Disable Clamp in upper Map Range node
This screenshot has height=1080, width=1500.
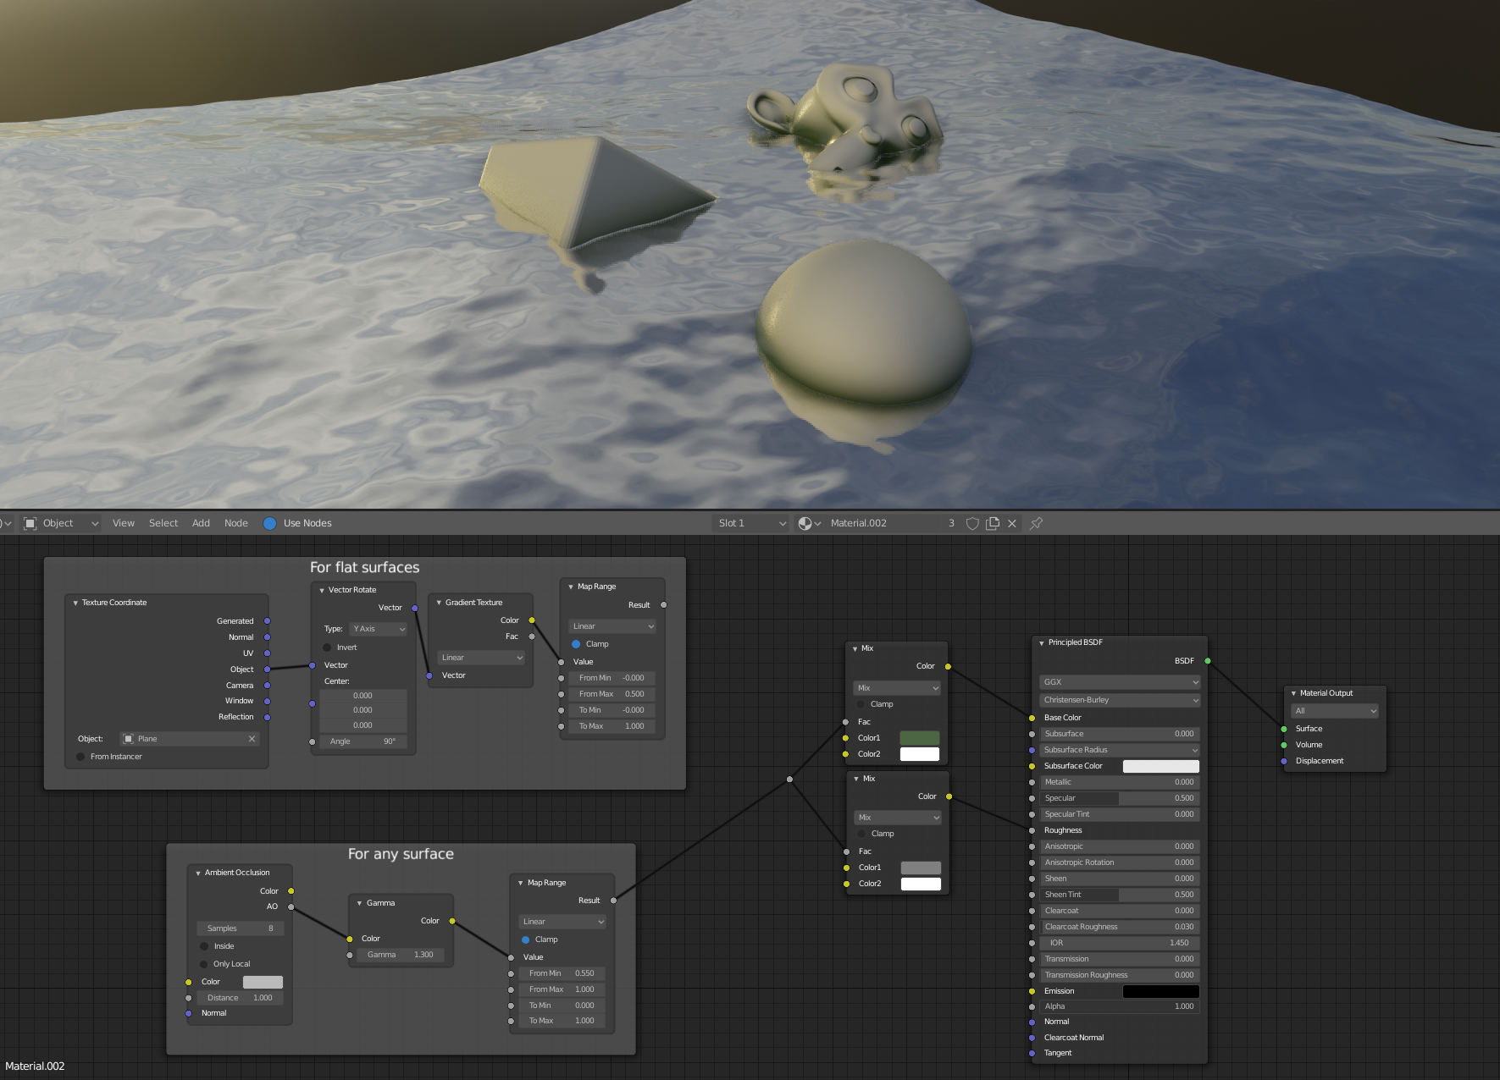click(576, 644)
